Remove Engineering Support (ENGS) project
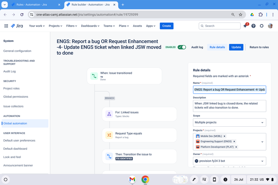Viewport: 278px width, 185px height. coord(234,141)
